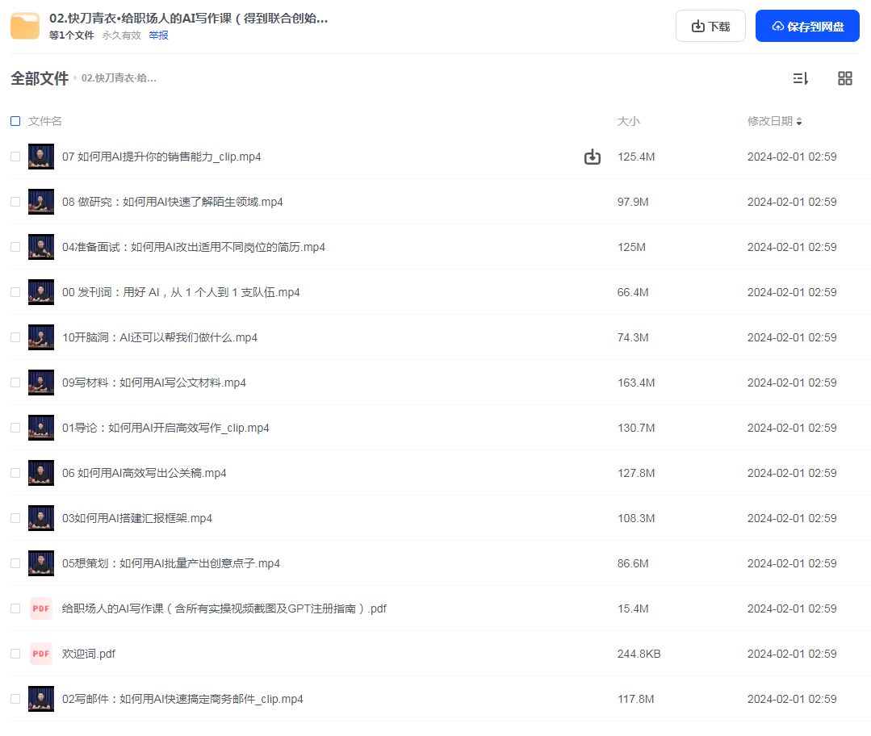871x736 pixels.
Task: Click size value 163.4M
Action: click(x=636, y=383)
